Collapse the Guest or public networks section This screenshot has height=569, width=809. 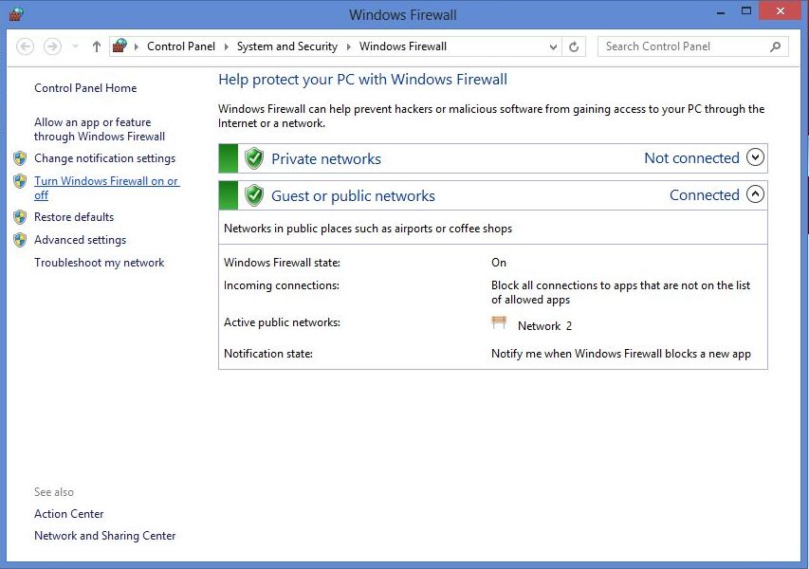(755, 194)
